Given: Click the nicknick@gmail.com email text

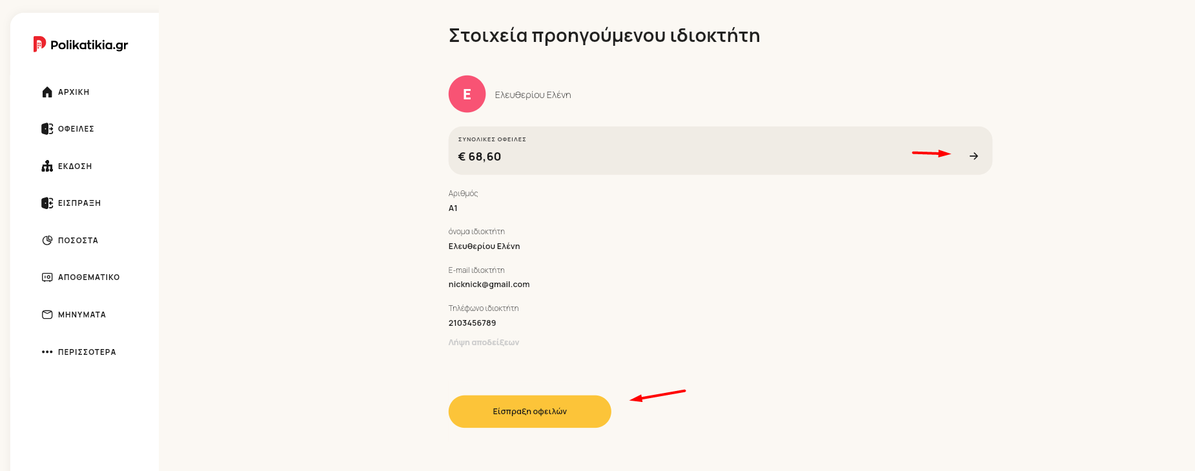Looking at the screenshot, I should pyautogui.click(x=489, y=285).
